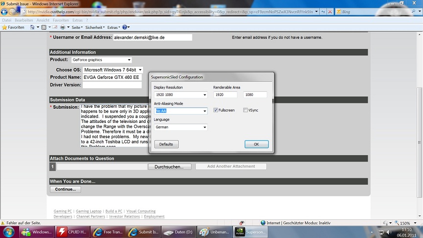Click the browser address bar URL
The height and width of the screenshot is (238, 423).
[170, 12]
